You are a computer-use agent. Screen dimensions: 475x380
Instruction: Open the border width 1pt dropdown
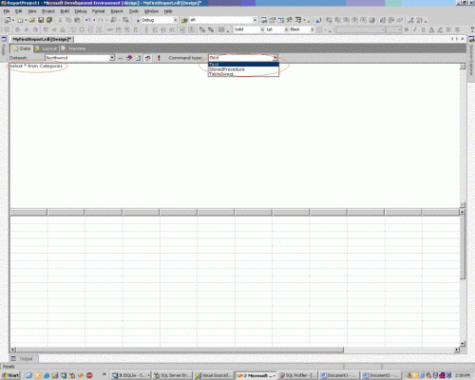point(286,29)
